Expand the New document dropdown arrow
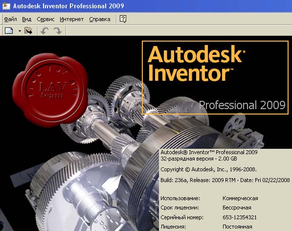 [20, 31]
